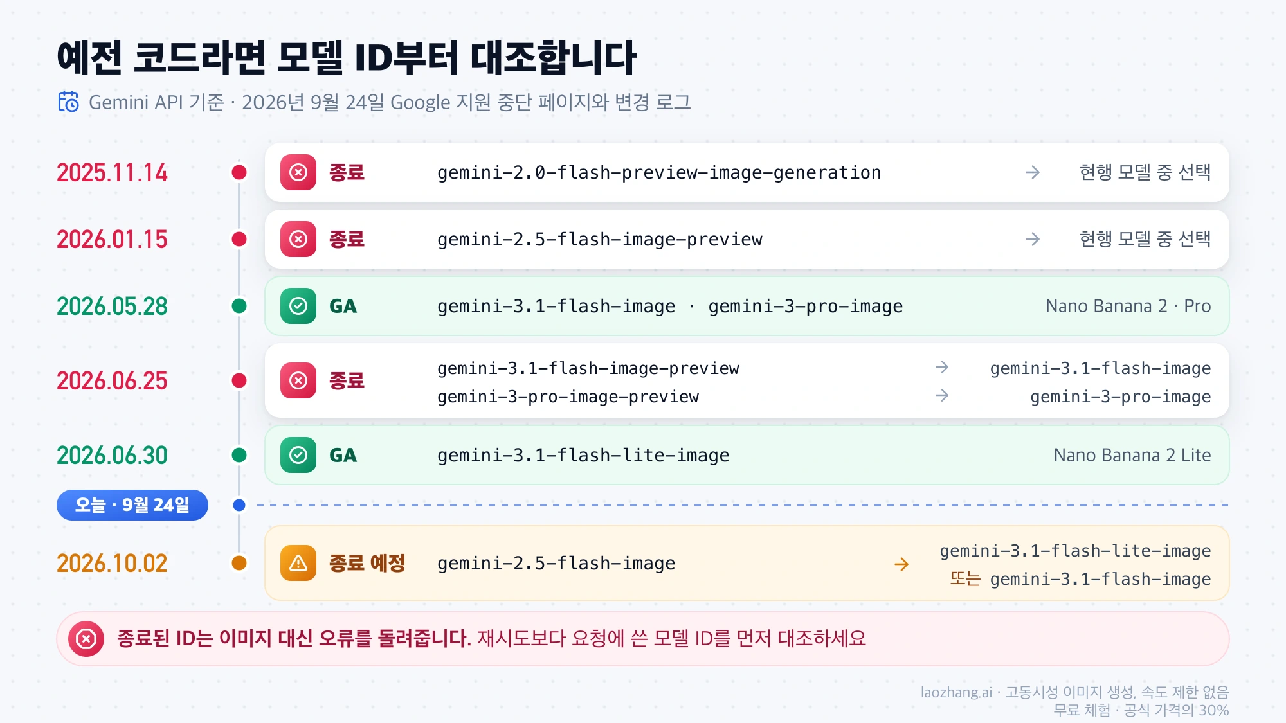The height and width of the screenshot is (723, 1286).
Task: Click the arrow after gemini-3-pro-image-preview
Action: tap(942, 395)
